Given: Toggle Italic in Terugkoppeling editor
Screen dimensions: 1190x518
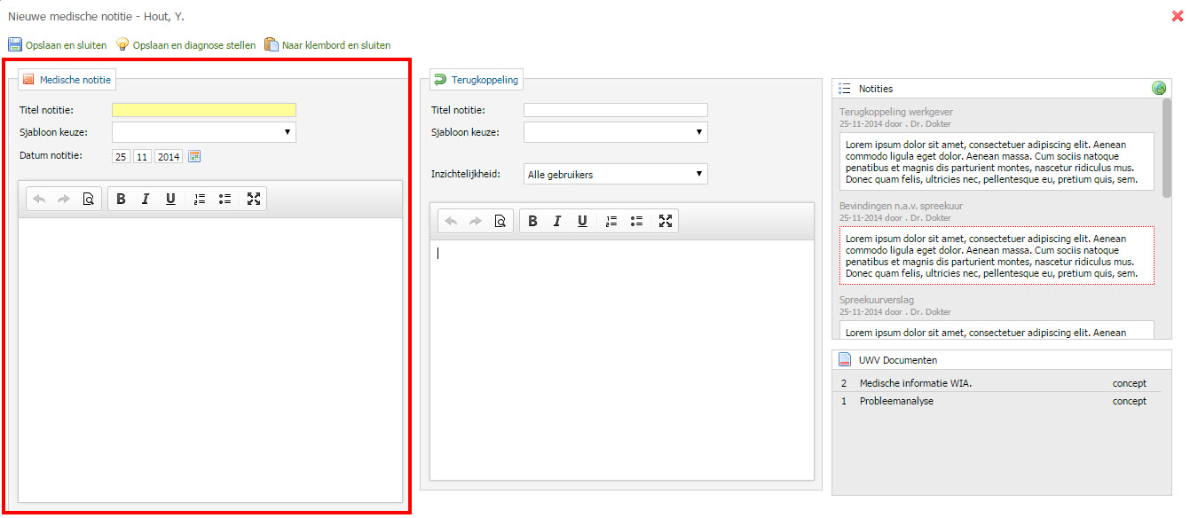Looking at the screenshot, I should click(x=557, y=222).
